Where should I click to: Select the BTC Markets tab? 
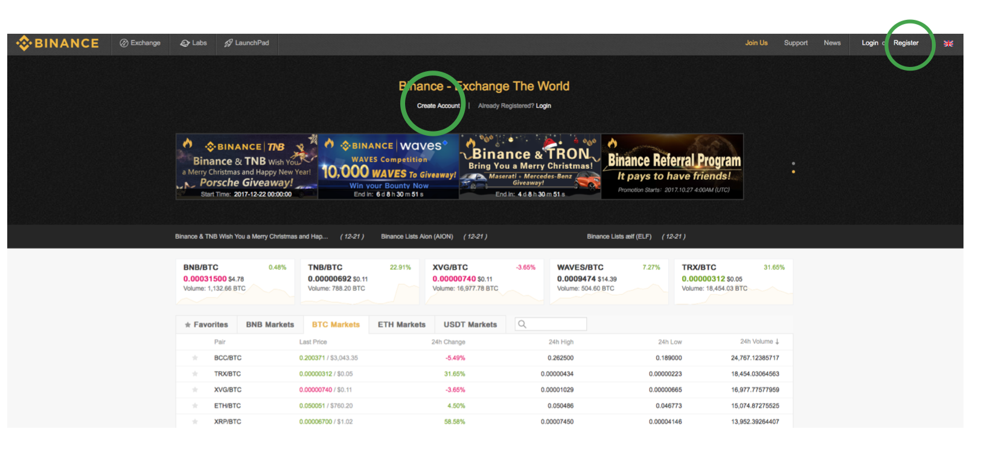point(336,325)
